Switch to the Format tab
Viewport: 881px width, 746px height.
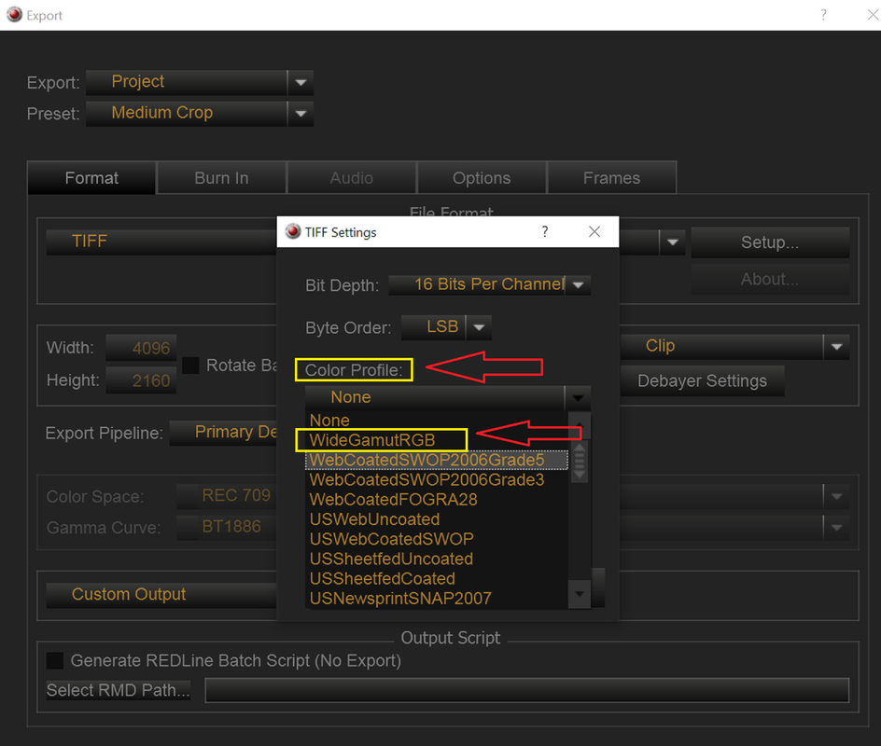click(x=91, y=178)
